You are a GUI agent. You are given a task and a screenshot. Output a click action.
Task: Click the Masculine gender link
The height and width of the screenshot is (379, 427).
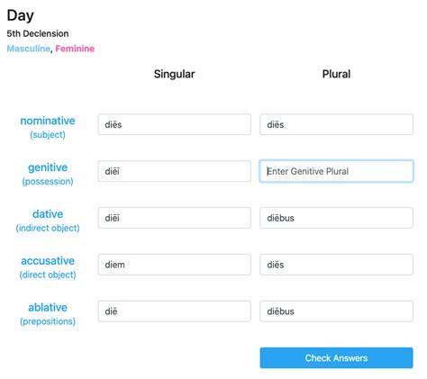click(x=29, y=49)
